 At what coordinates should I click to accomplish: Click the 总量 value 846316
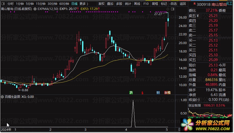(x=211, y=80)
